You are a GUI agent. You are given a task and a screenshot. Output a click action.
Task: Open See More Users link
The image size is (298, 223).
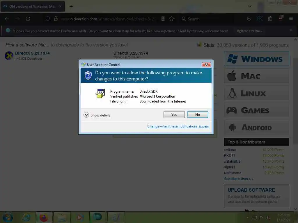point(239,179)
